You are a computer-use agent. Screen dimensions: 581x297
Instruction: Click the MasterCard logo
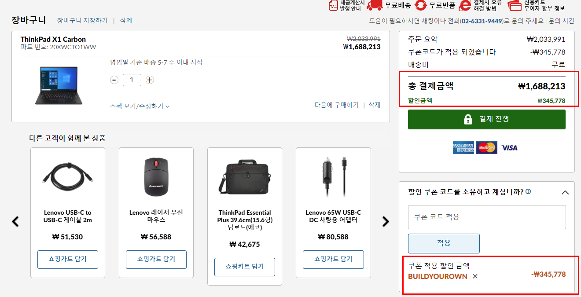[x=486, y=147]
